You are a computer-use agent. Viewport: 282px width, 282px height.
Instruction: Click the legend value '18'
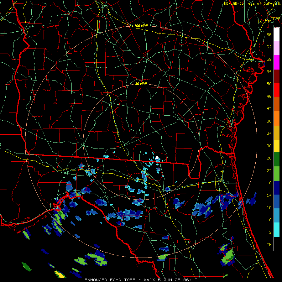[269, 183]
